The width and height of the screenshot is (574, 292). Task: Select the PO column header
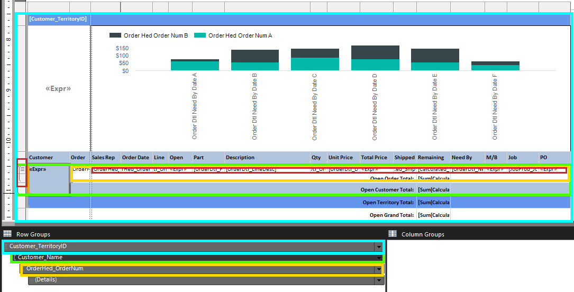(x=554, y=157)
